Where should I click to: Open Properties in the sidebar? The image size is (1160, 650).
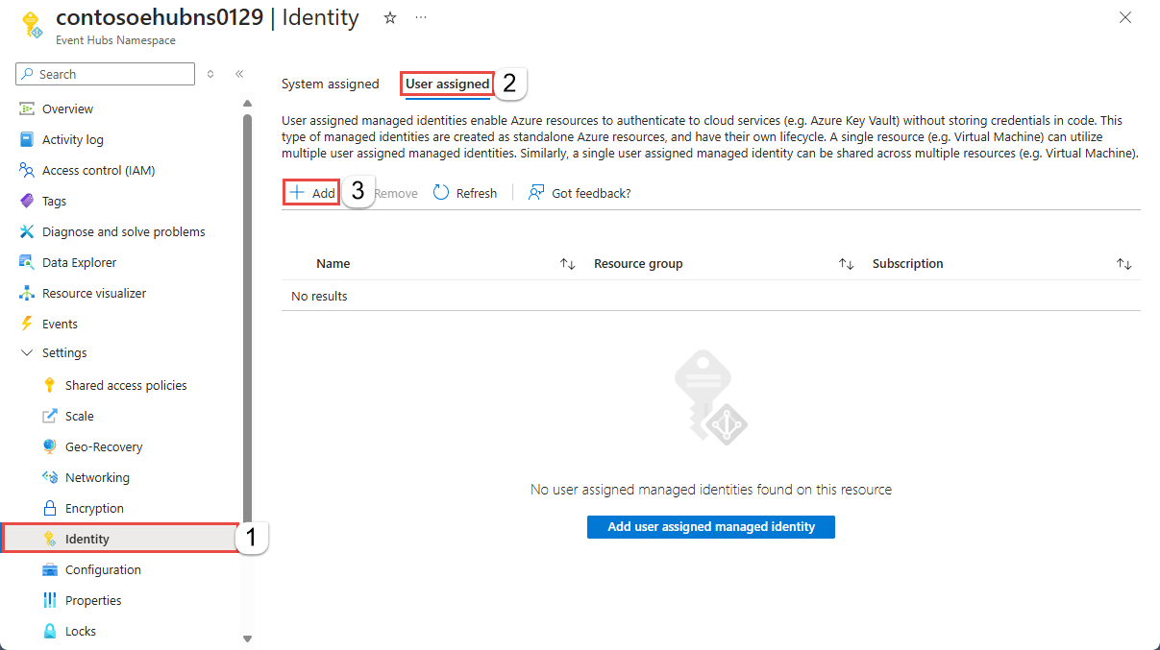click(x=93, y=600)
